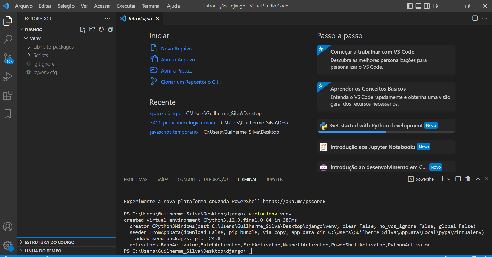Switch to JUPYTER panel tab

[x=274, y=179]
